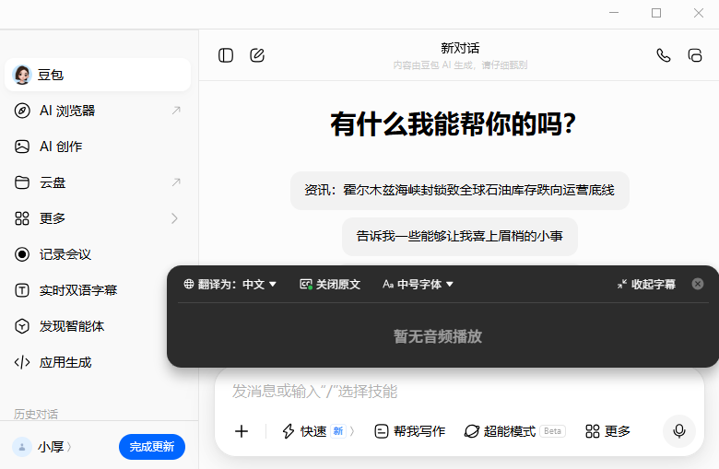Select the 霍尔木兹海峡 news suggestion
The height and width of the screenshot is (469, 719).
click(x=459, y=190)
